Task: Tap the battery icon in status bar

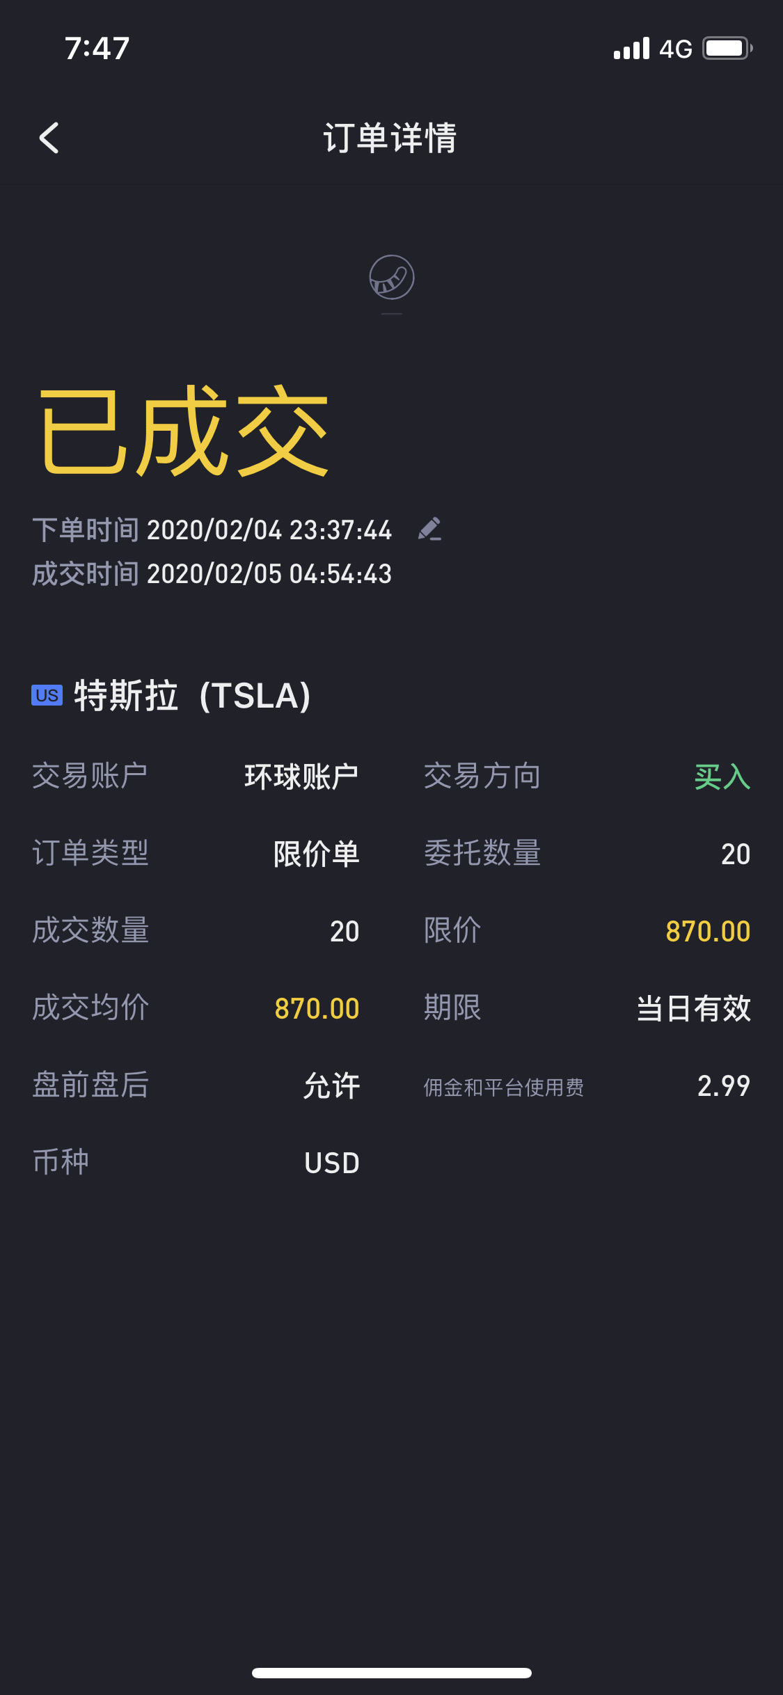Action: click(x=727, y=49)
